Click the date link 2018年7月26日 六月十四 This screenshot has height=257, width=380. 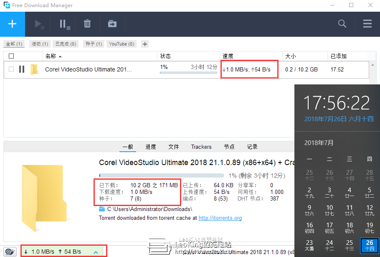tap(339, 119)
